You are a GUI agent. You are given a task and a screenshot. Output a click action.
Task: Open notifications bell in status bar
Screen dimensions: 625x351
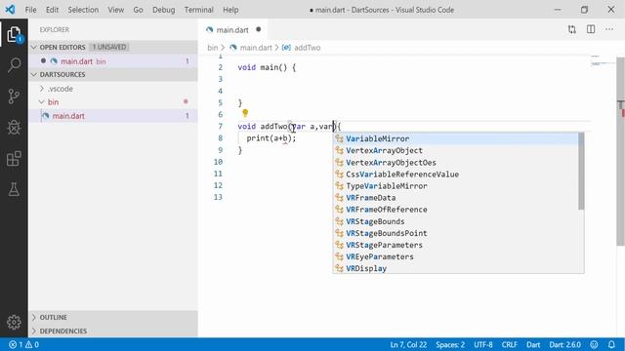coord(611,344)
